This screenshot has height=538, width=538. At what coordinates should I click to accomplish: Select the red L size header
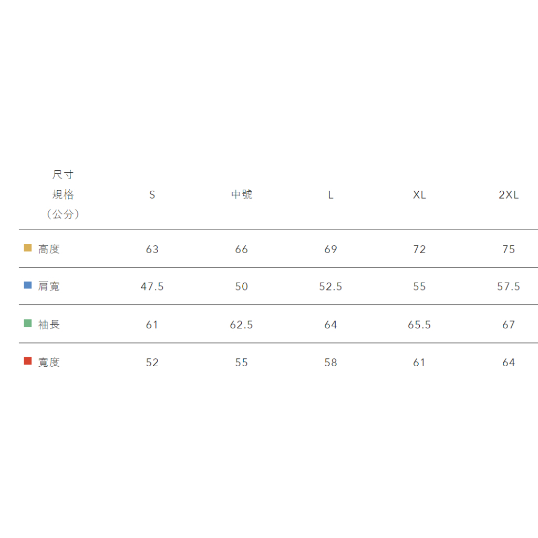pyautogui.click(x=330, y=195)
